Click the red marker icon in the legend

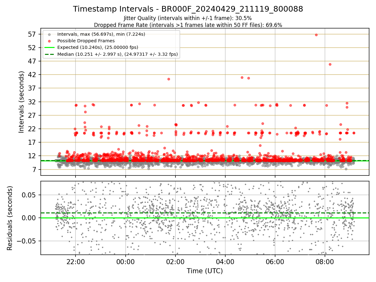[x=49, y=41]
